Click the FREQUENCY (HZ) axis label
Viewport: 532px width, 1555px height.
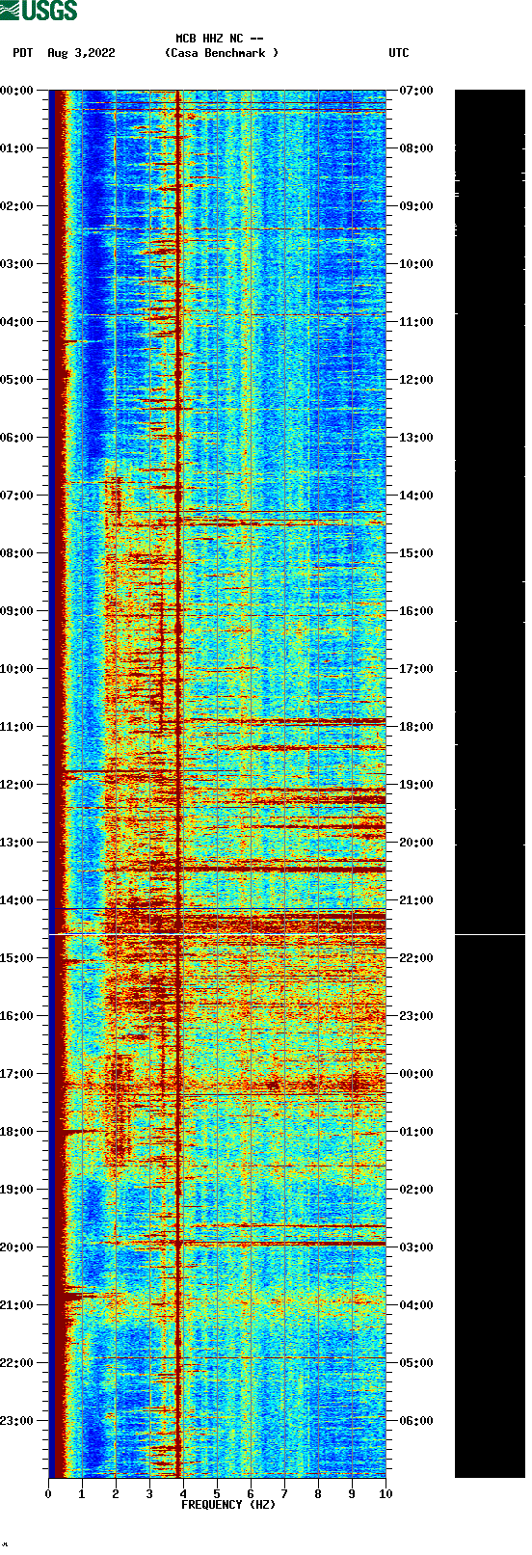click(228, 1504)
